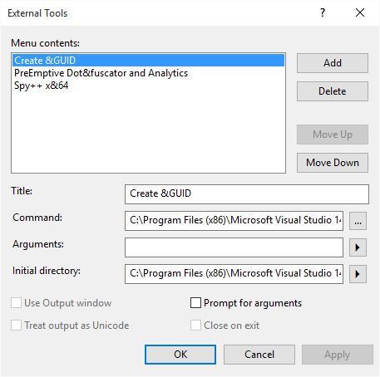Screen dimensions: 380x377
Task: Toggle Close on exit checkbox
Action: 195,326
